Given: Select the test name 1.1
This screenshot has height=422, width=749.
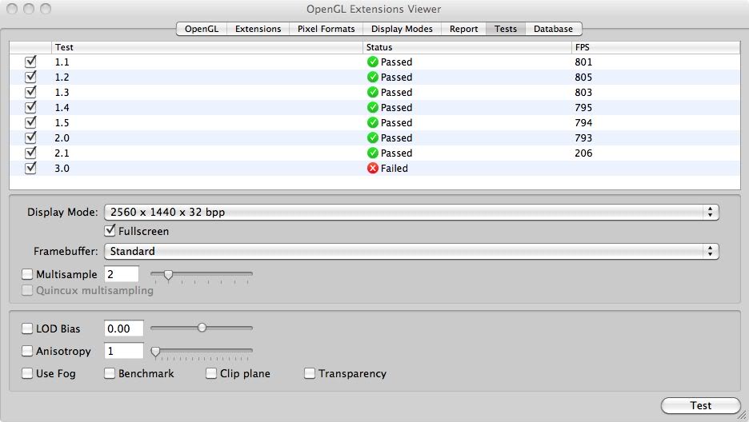Looking at the screenshot, I should click(62, 62).
